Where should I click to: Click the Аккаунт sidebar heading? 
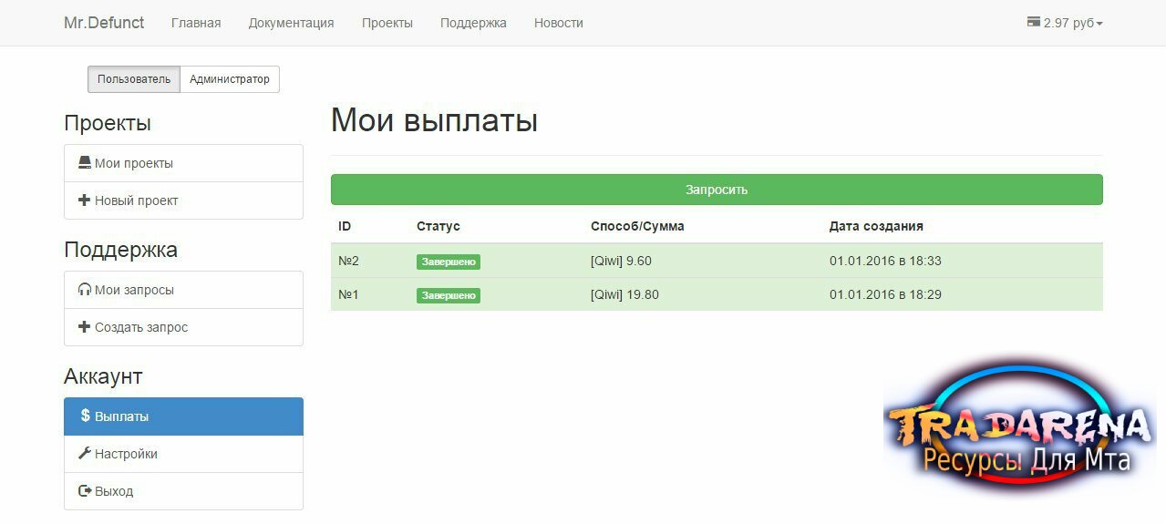[103, 376]
